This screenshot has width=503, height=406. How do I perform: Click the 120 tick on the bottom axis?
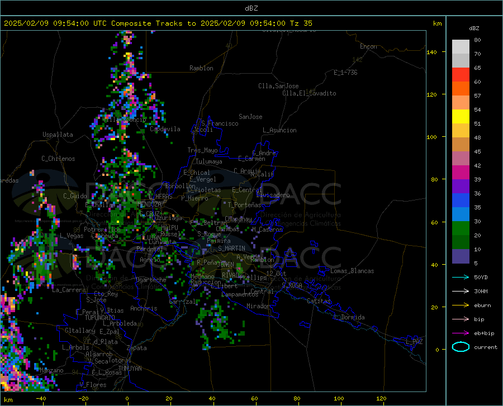(x=381, y=399)
